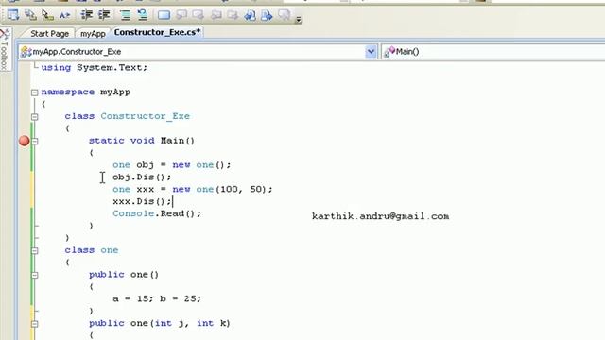The height and width of the screenshot is (340, 605).
Task: Collapse the one(int j, int k) constructor
Action: [x=34, y=324]
